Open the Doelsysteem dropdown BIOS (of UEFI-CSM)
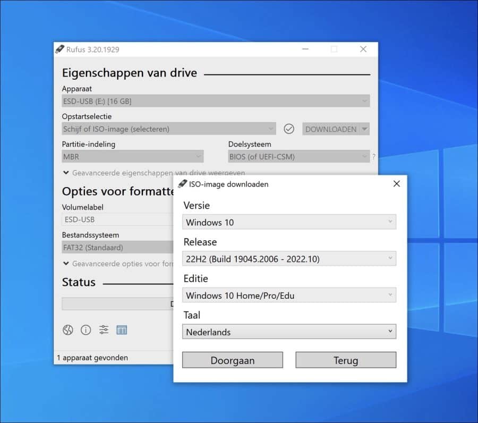The image size is (478, 423). [298, 156]
